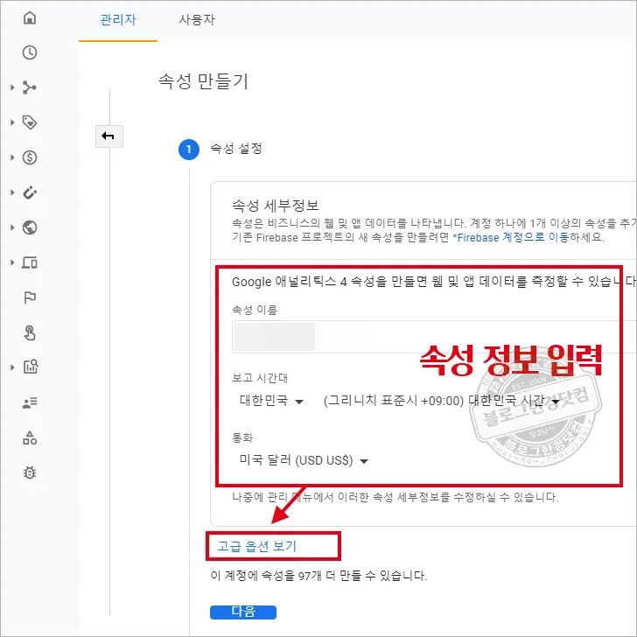Open the Custom definitions shapes icon
Image resolution: width=637 pixels, height=637 pixels.
[30, 437]
